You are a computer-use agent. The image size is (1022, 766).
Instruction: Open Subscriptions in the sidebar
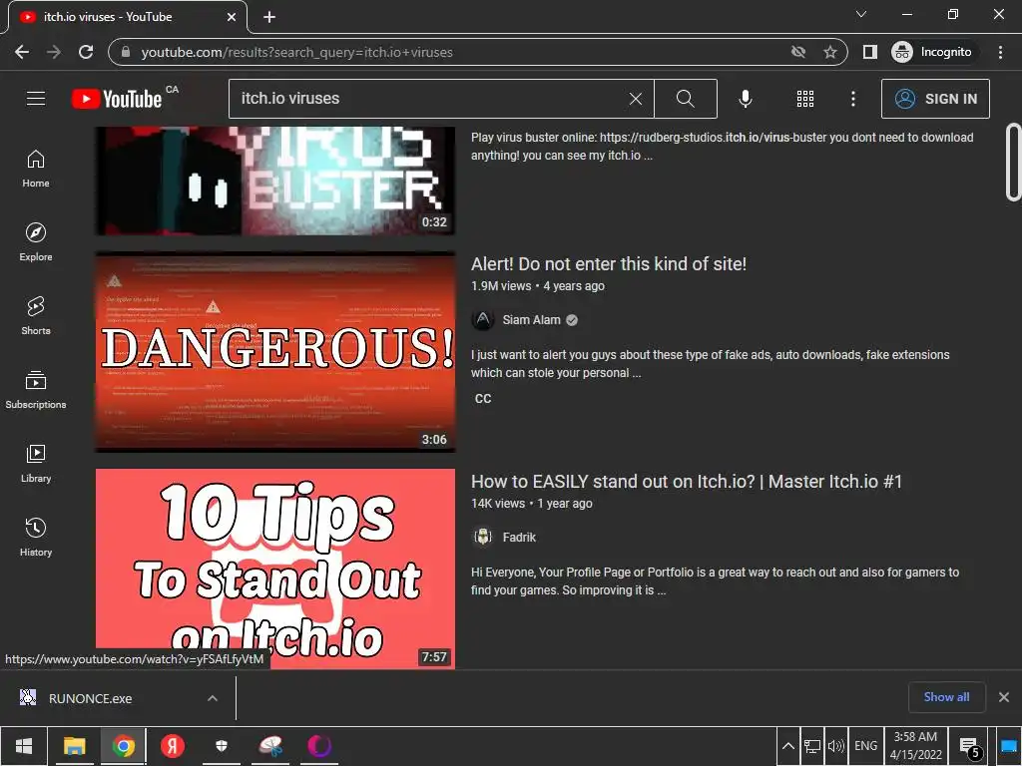36,390
